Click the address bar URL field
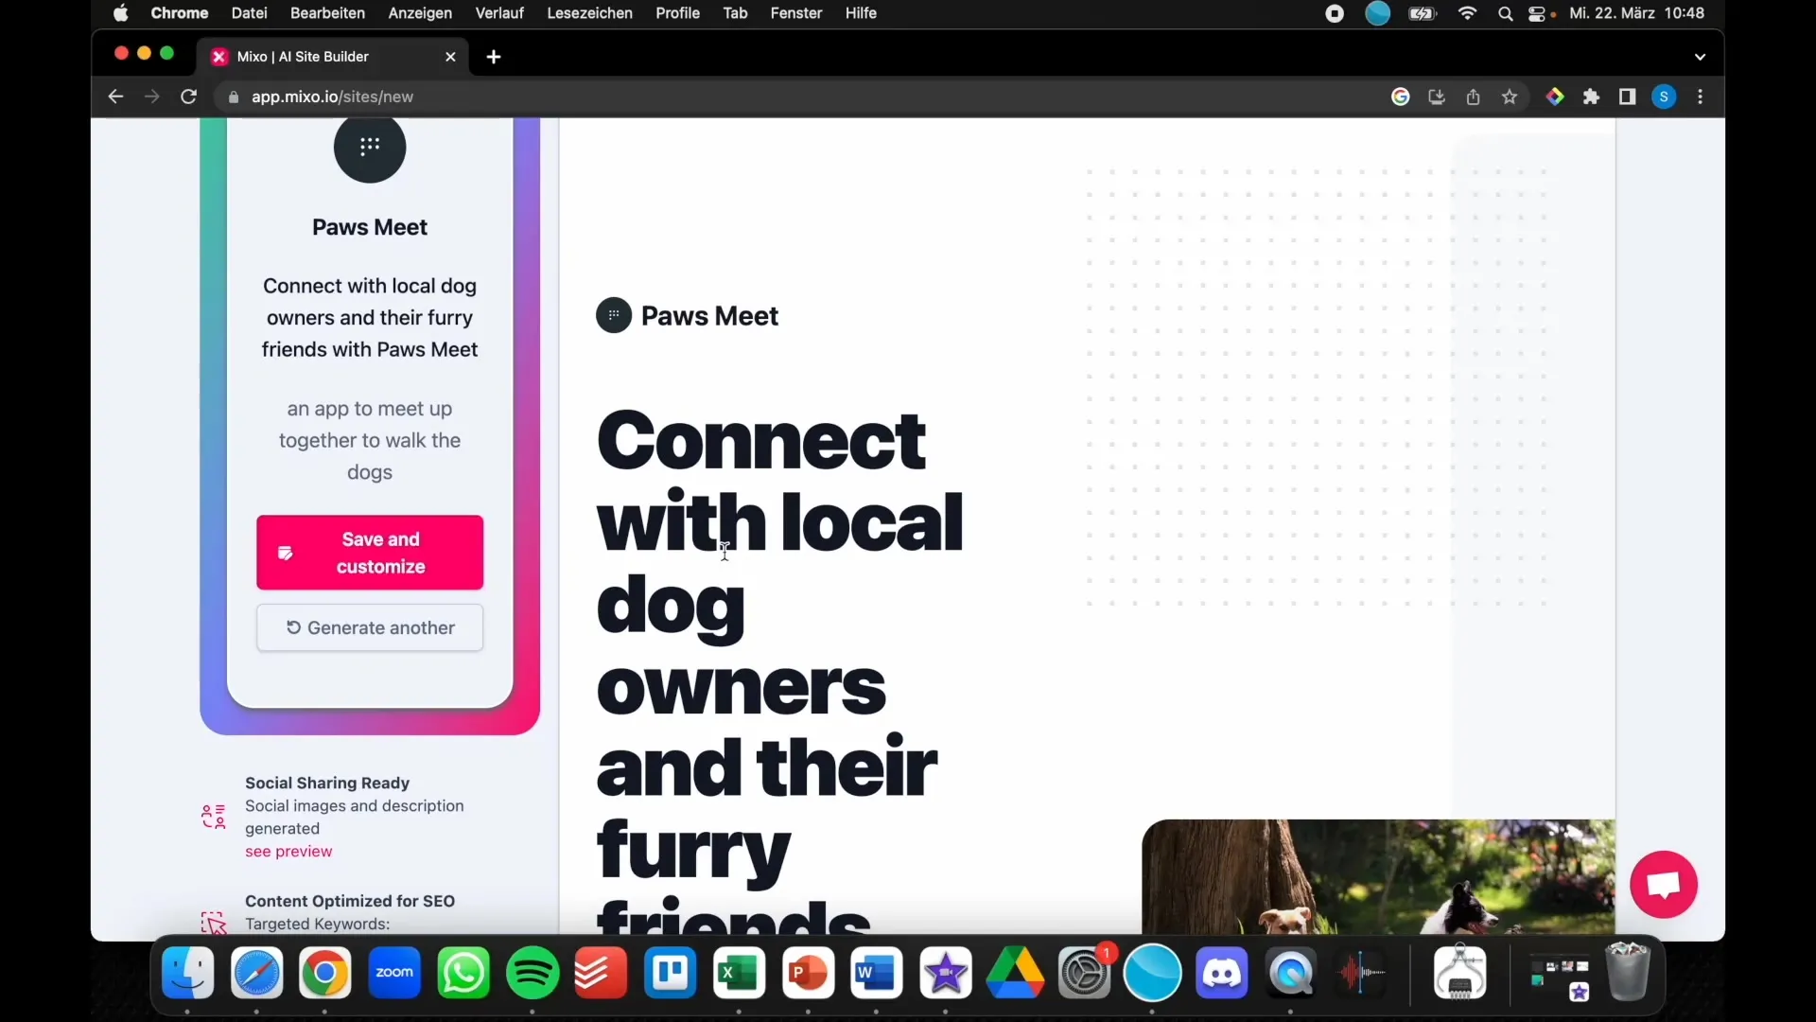Viewport: 1816px width, 1022px height. coord(330,97)
